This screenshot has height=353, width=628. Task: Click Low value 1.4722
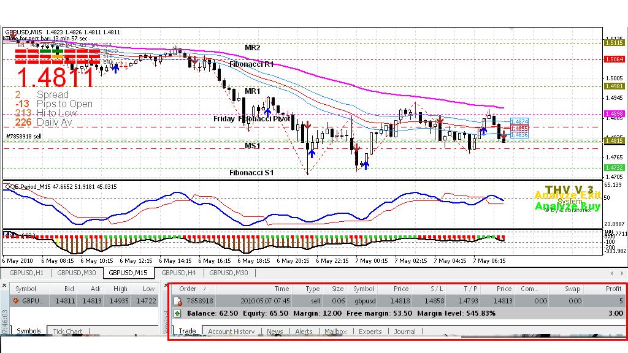pos(145,300)
